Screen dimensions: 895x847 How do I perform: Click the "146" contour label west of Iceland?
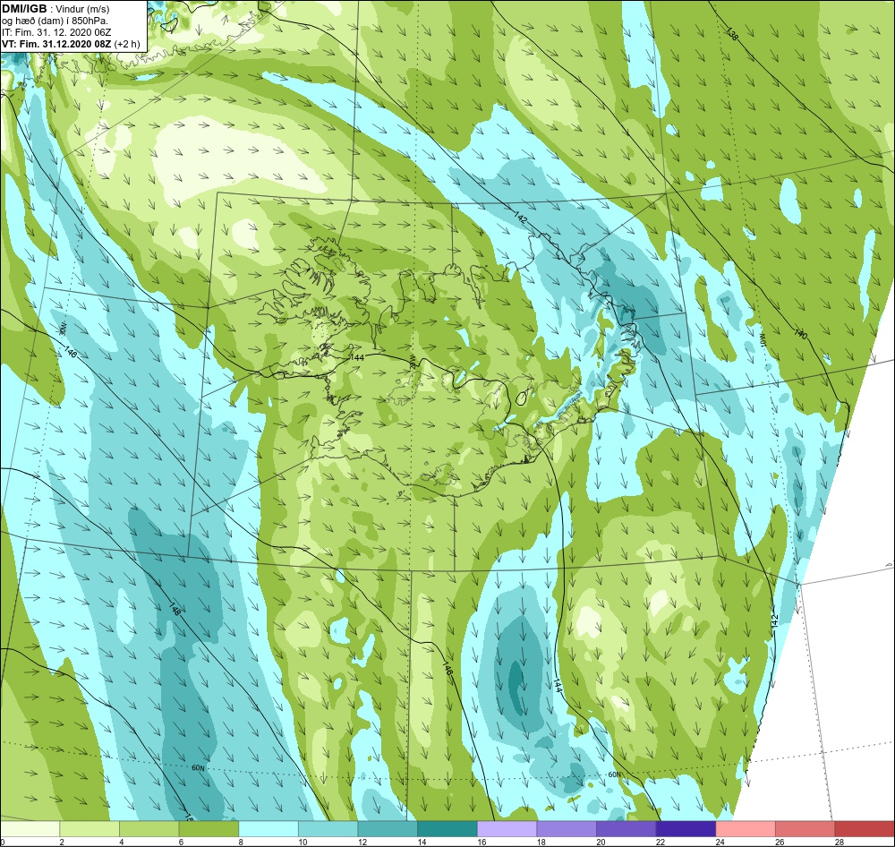click(72, 353)
